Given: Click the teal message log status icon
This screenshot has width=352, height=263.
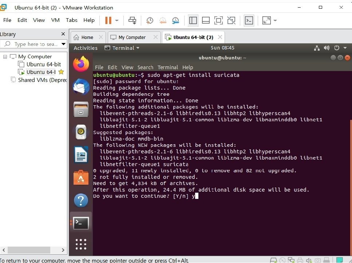Looking at the screenshot, I should click(x=340, y=260).
